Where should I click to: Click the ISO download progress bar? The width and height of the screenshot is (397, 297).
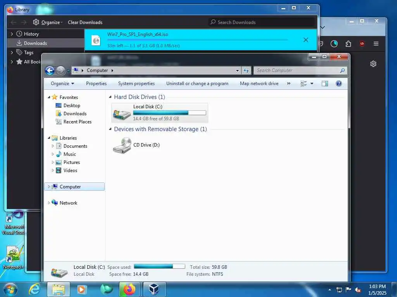tap(197, 40)
